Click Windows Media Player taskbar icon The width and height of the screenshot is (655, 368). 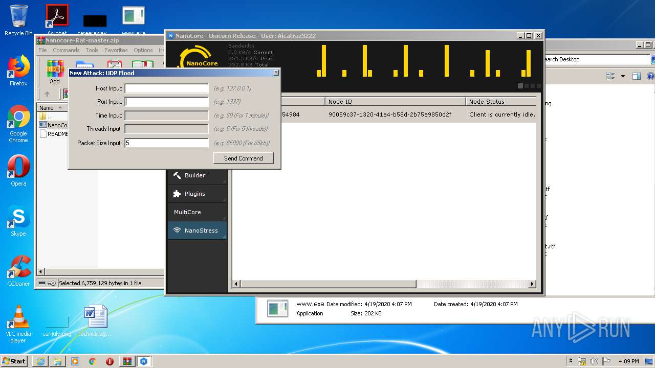click(x=75, y=361)
